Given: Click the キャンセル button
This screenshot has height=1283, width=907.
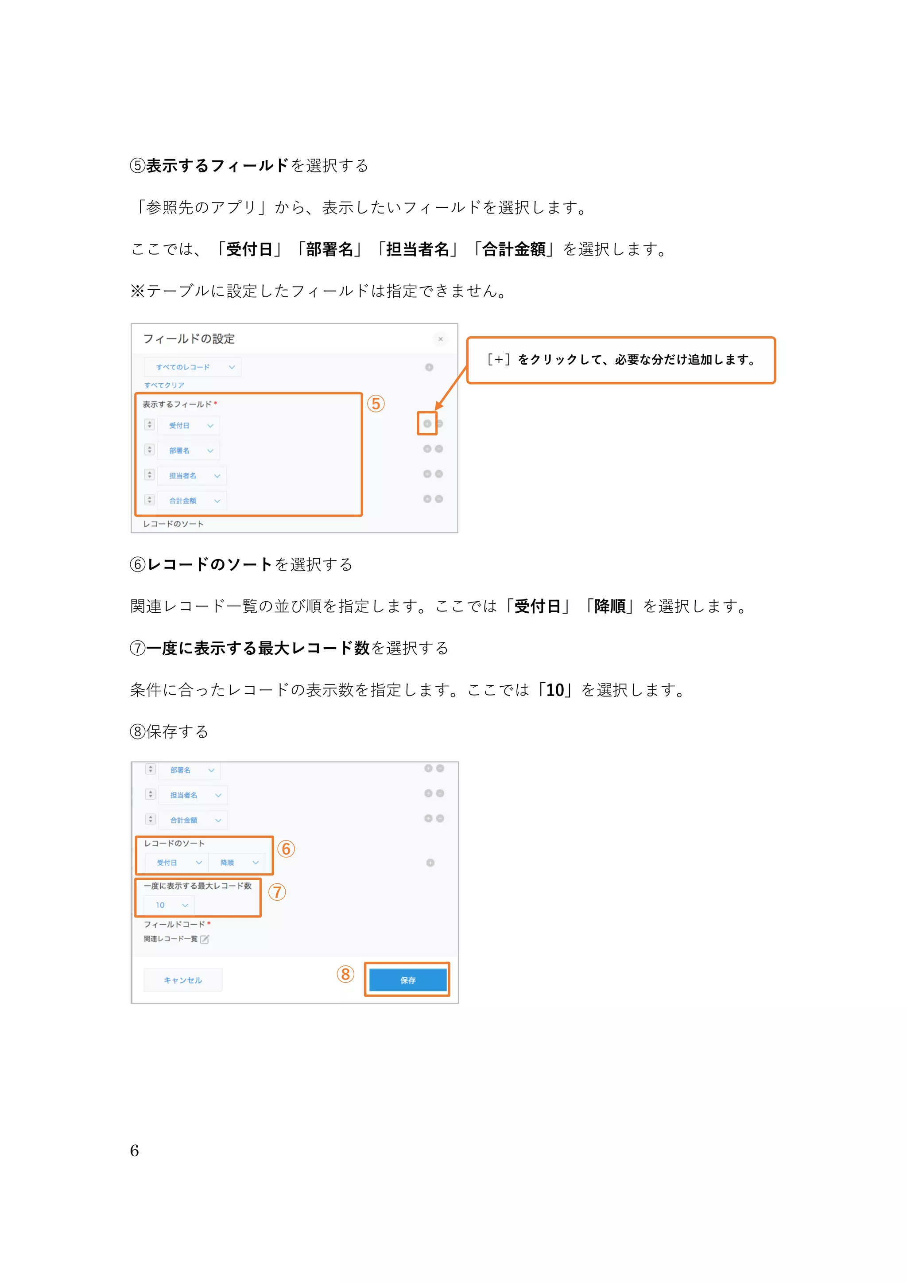Looking at the screenshot, I should [x=183, y=980].
